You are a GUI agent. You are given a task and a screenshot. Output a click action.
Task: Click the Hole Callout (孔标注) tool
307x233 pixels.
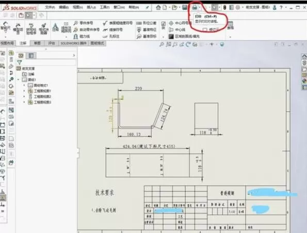pos(111,37)
